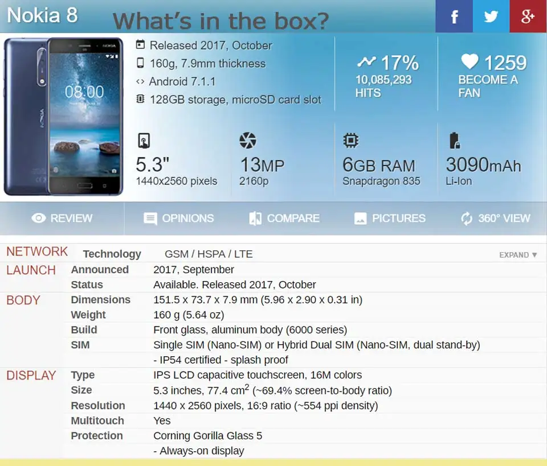Open the Opinions tab
Screen dimensions: 547x466
click(178, 218)
